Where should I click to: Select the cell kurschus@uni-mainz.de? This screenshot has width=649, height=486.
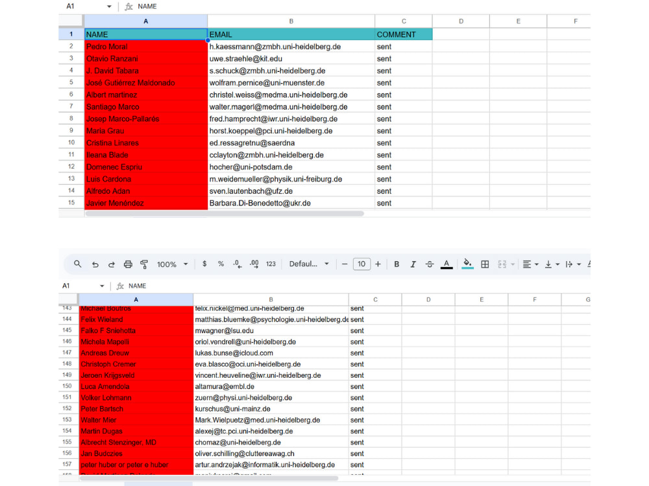coord(271,409)
